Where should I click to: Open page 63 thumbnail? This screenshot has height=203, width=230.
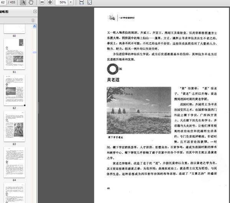point(15,126)
